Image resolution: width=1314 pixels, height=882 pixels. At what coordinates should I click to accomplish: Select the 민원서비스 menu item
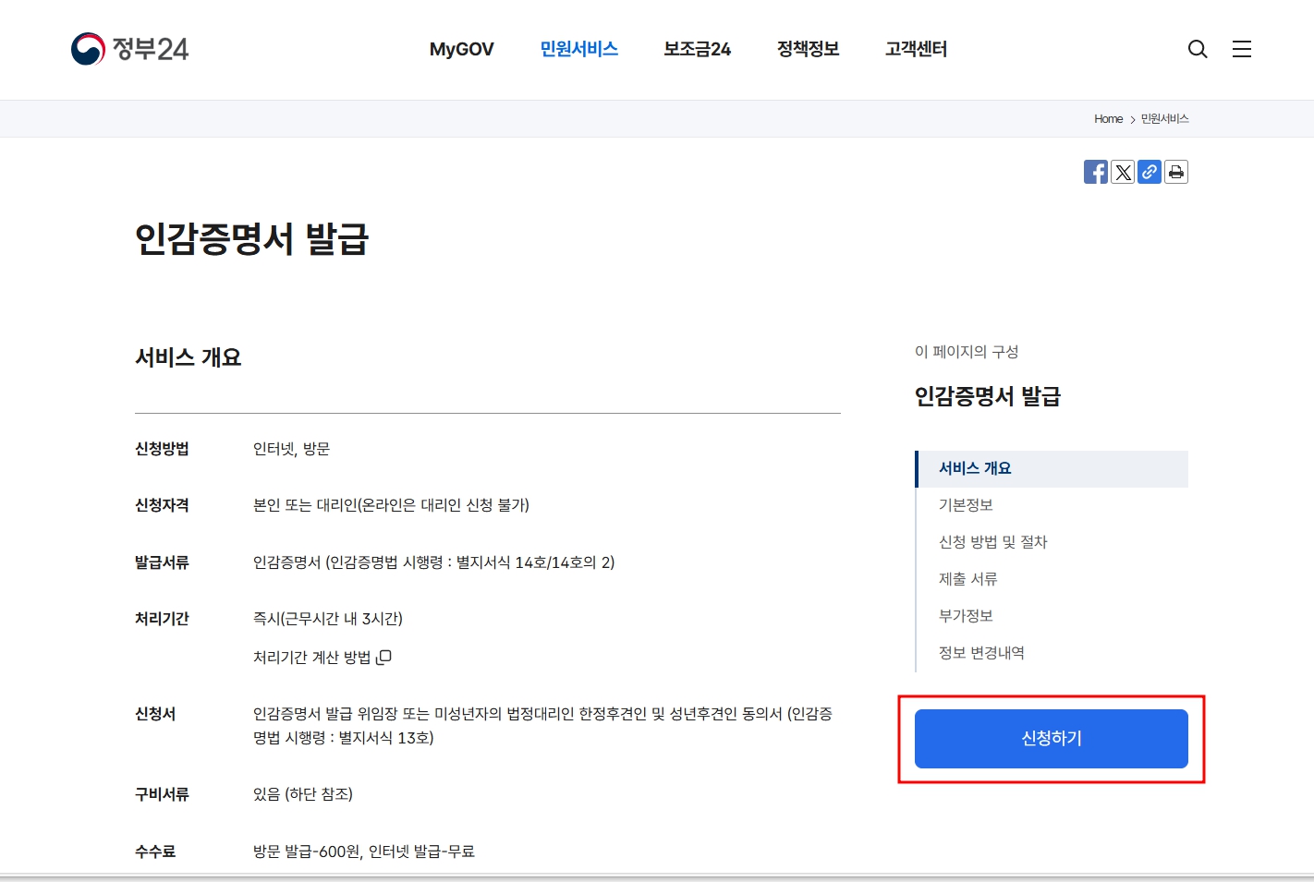click(578, 49)
